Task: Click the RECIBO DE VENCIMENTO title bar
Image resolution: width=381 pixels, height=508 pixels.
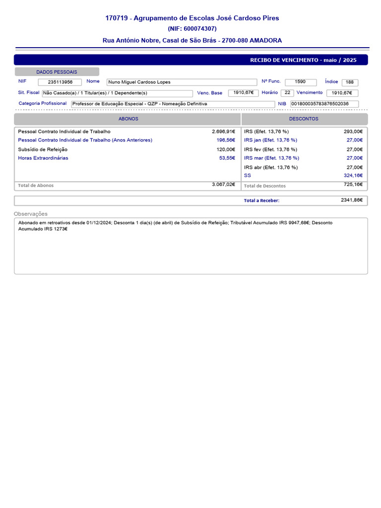Action: point(191,60)
